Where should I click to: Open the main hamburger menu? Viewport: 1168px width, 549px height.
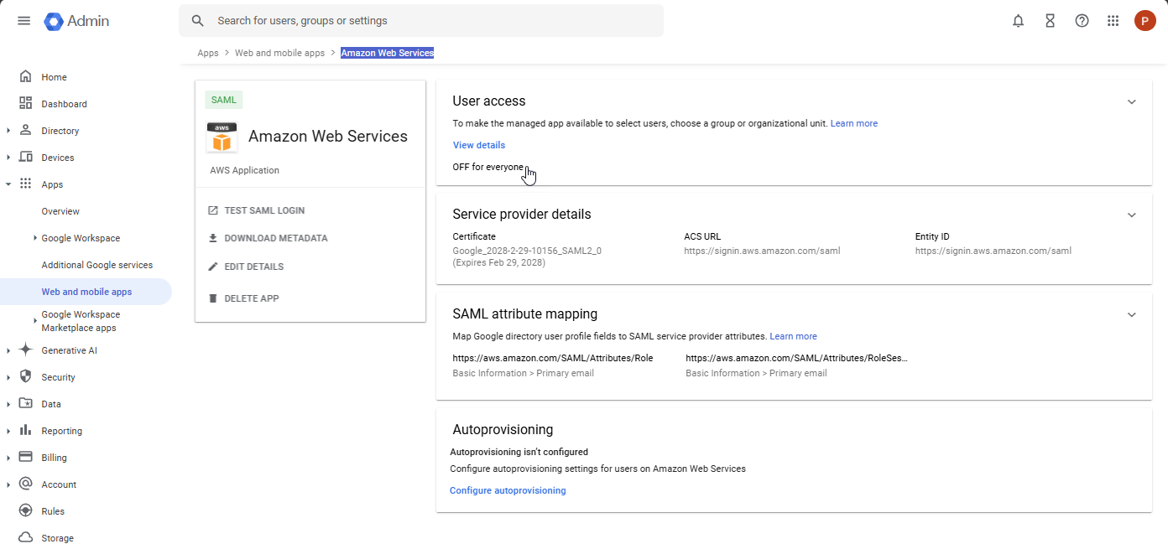[x=23, y=21]
